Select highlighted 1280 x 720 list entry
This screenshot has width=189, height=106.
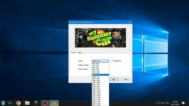tap(100, 75)
